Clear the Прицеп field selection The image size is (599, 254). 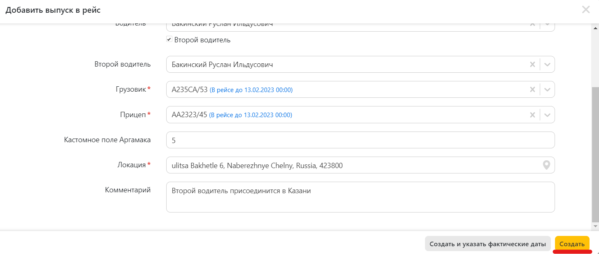532,115
